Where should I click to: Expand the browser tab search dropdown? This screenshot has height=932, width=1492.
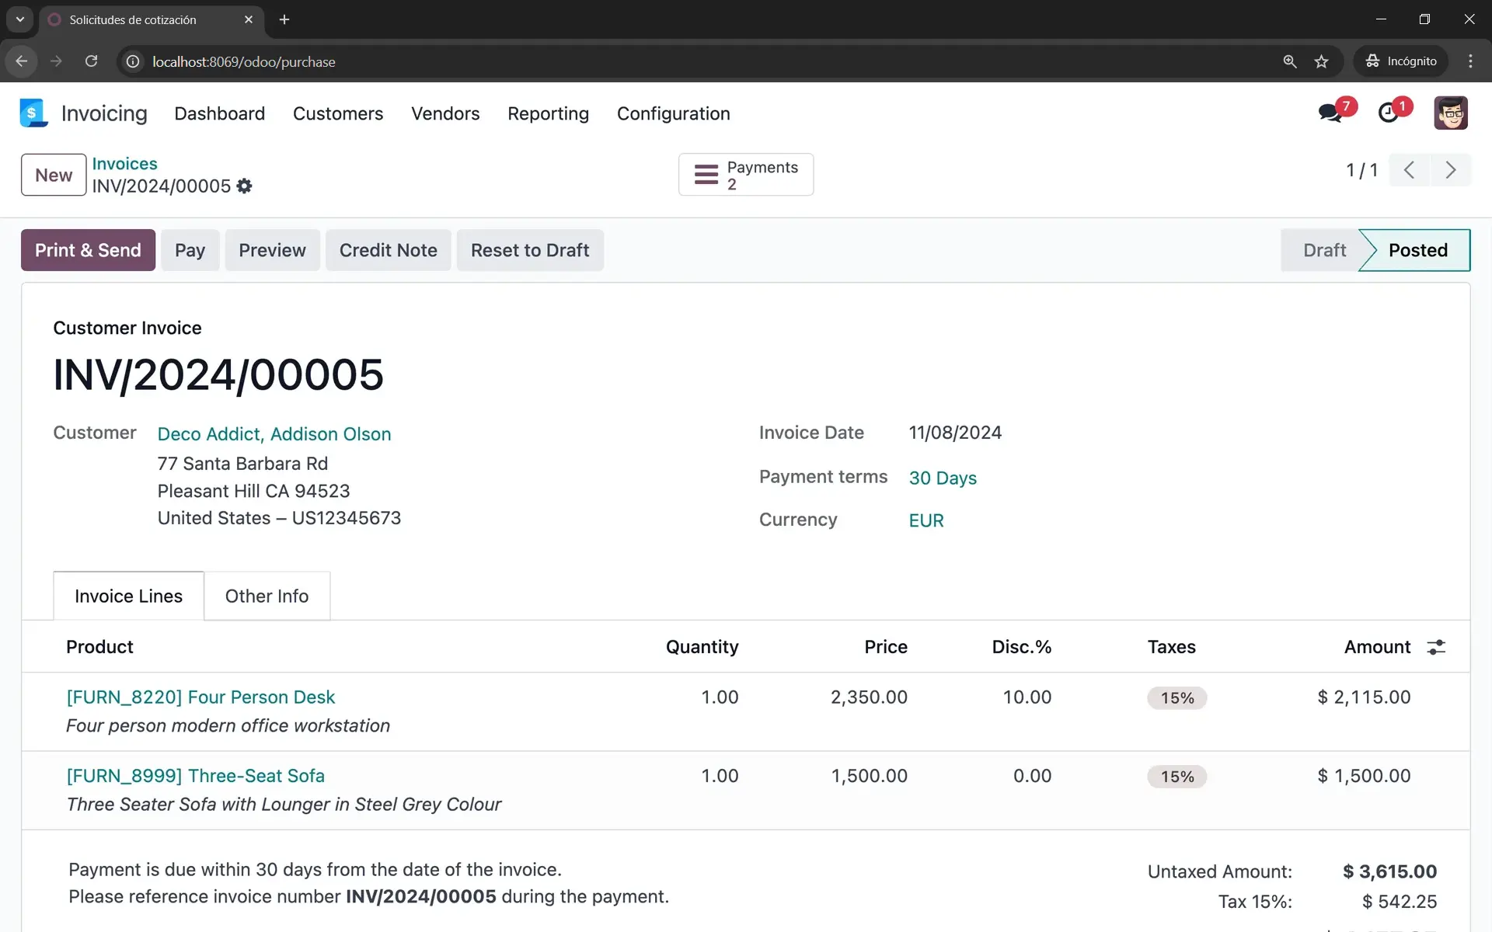[20, 19]
